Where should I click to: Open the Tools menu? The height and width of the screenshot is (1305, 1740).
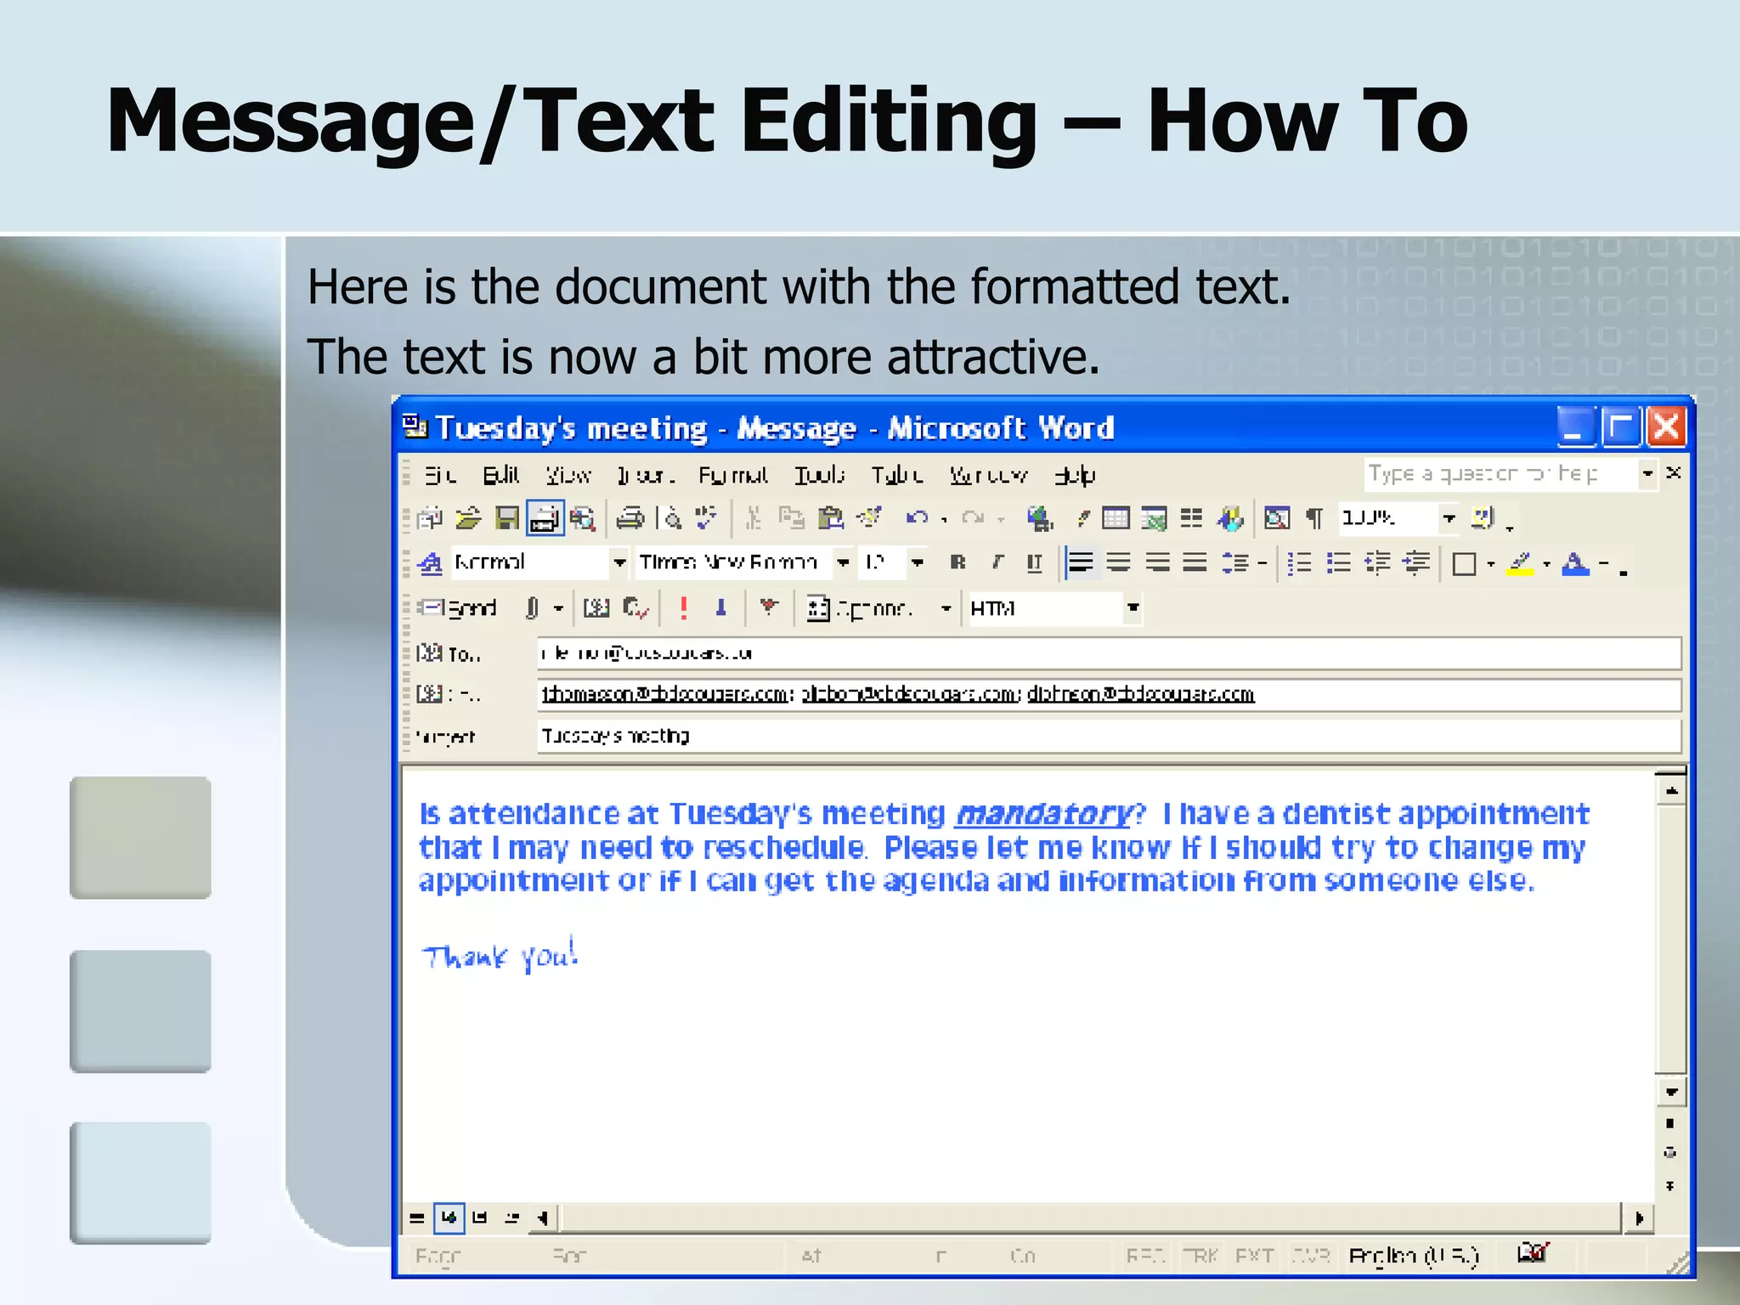pos(820,475)
